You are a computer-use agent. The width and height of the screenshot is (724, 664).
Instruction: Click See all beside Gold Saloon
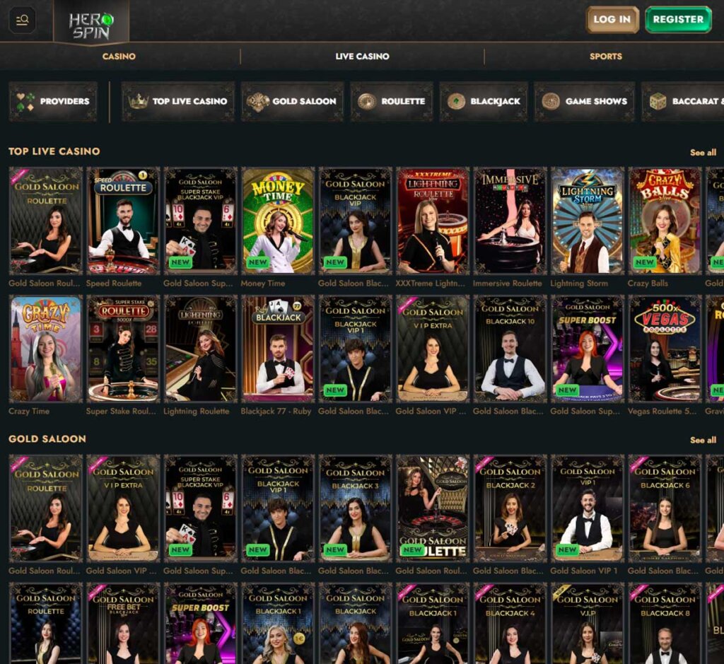coord(703,440)
